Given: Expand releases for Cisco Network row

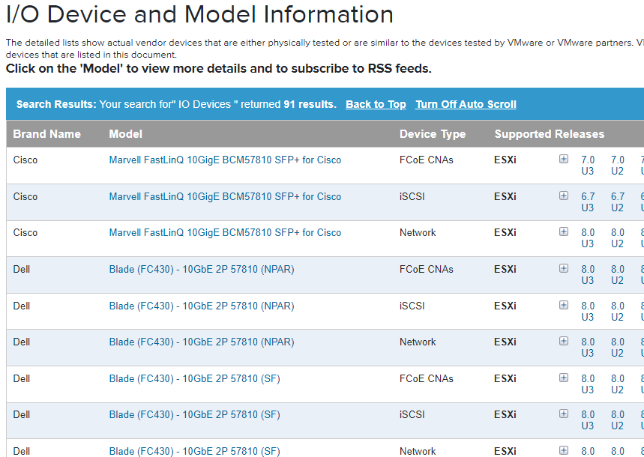Looking at the screenshot, I should [564, 232].
